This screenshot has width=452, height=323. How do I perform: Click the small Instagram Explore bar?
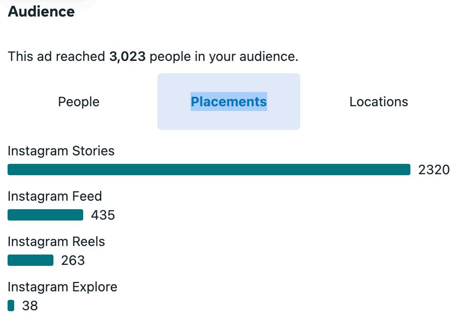coord(11,306)
